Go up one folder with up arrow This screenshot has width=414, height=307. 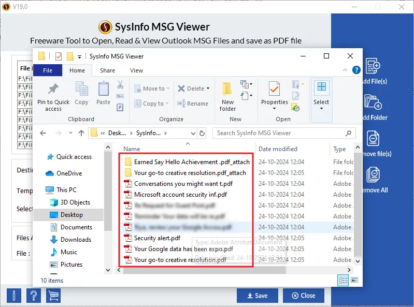[x=81, y=133]
